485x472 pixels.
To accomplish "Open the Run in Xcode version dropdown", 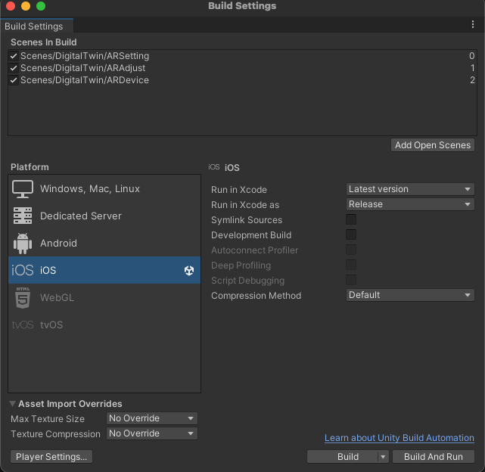I will click(410, 189).
